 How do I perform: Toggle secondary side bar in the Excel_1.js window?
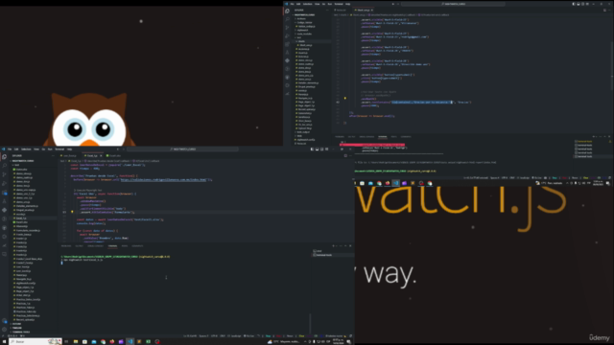(x=322, y=149)
